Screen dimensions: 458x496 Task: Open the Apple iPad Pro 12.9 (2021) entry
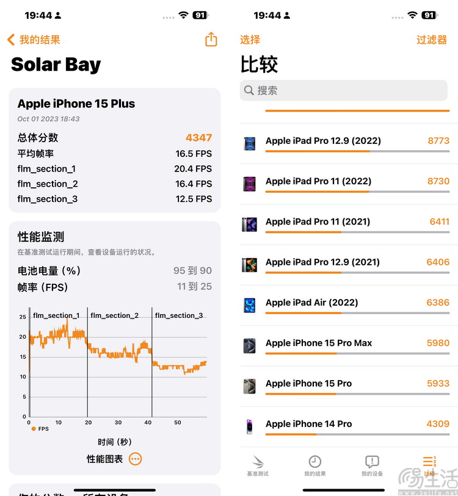[x=349, y=265]
